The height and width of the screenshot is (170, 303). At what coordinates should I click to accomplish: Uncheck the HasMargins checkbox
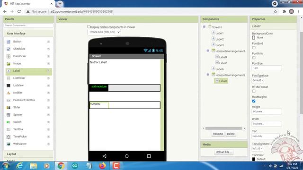click(254, 101)
